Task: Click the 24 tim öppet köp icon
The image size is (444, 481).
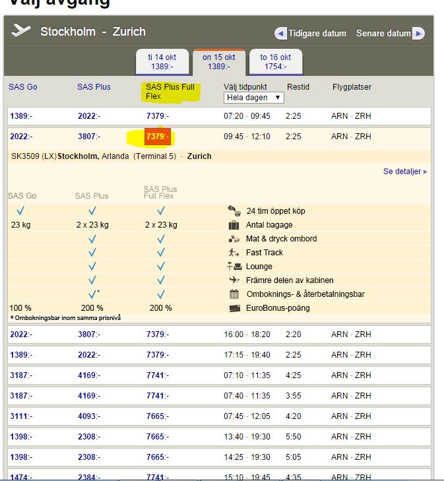Action: pos(234,211)
